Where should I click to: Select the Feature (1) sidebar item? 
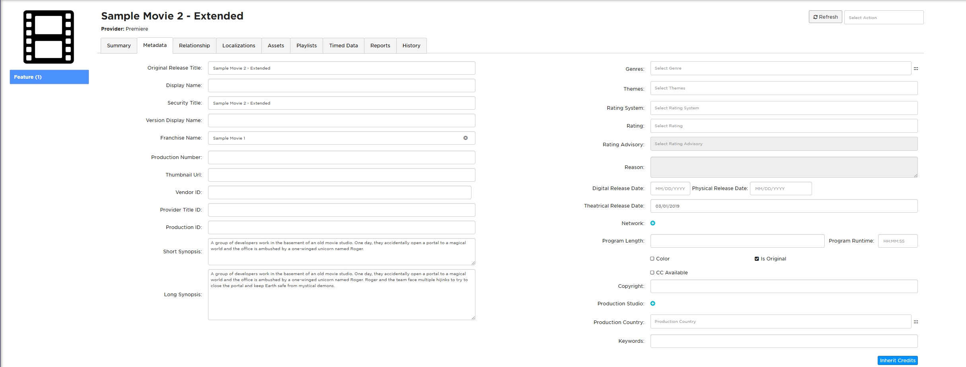coord(49,77)
